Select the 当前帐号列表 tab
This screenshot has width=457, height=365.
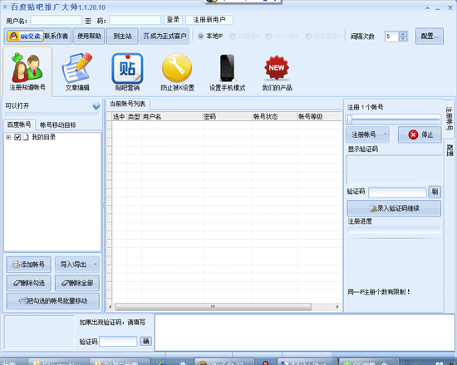tap(128, 104)
